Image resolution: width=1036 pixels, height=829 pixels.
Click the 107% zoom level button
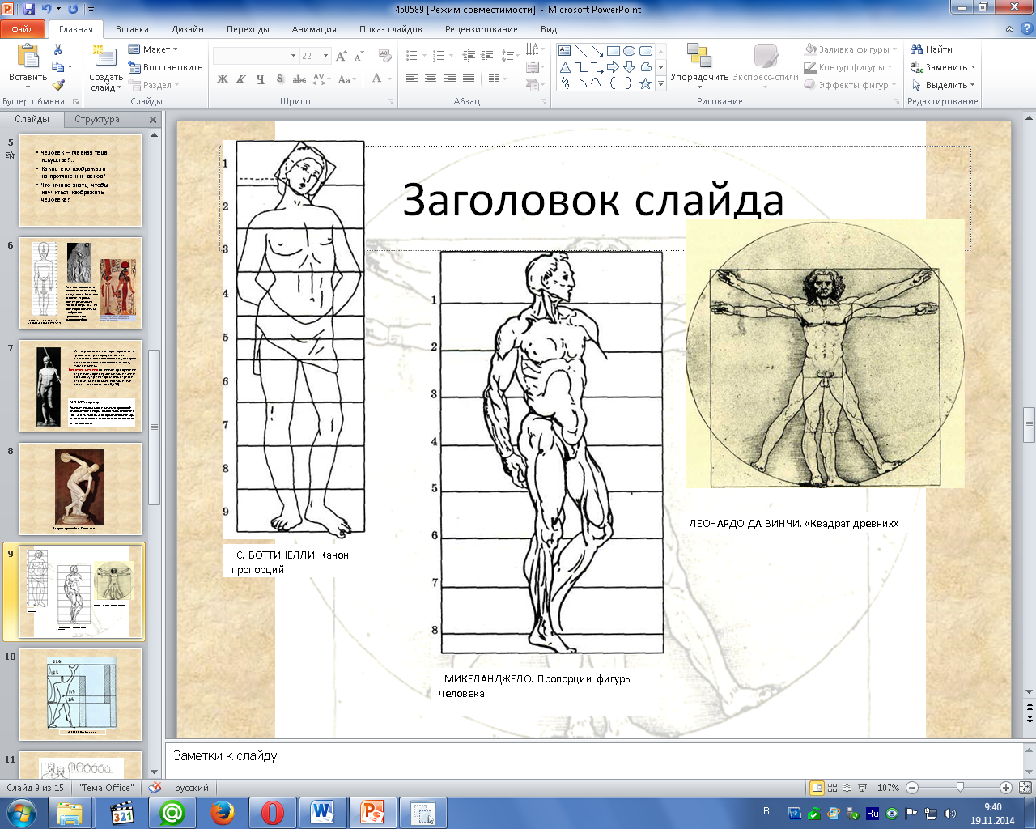[889, 788]
